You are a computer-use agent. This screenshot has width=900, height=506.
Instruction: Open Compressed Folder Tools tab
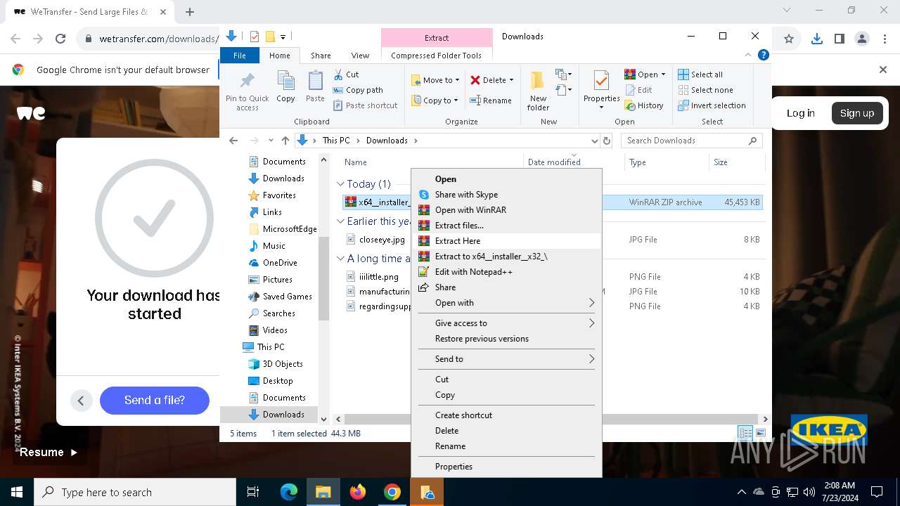click(x=437, y=56)
